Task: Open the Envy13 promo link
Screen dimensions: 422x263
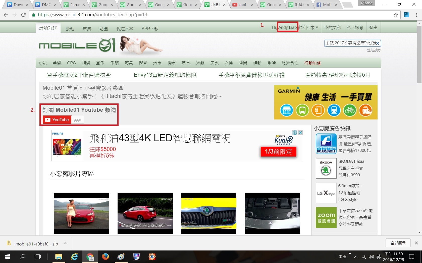Action: (165, 75)
